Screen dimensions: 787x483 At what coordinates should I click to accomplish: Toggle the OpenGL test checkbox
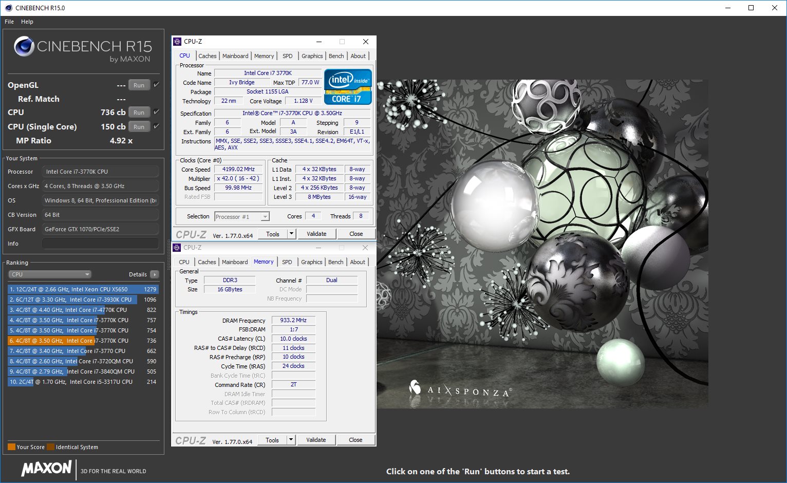pos(157,85)
